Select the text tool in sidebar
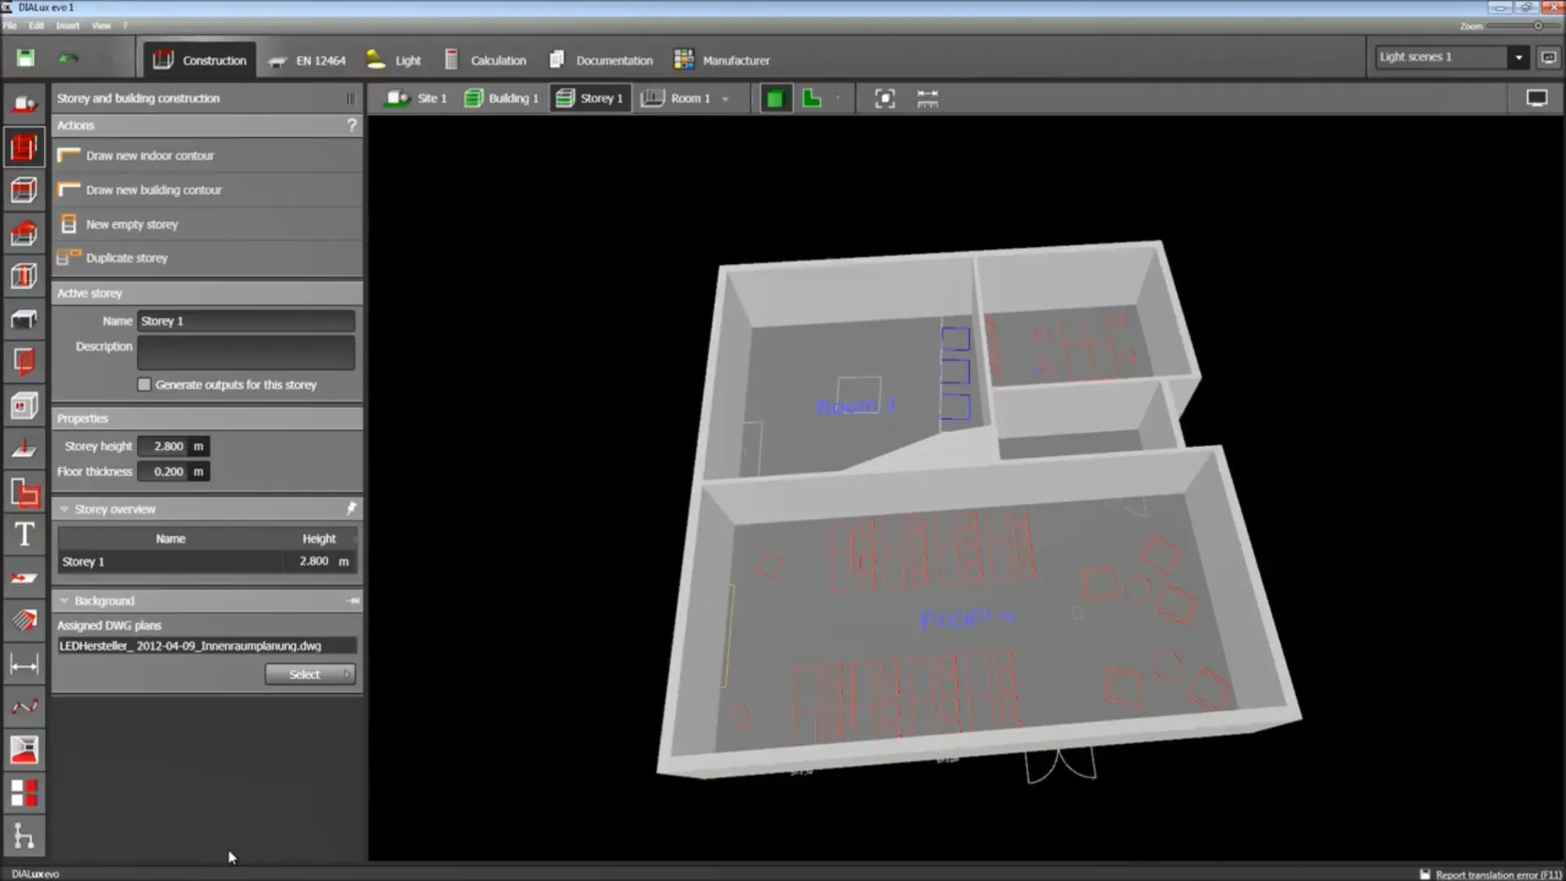 (24, 535)
